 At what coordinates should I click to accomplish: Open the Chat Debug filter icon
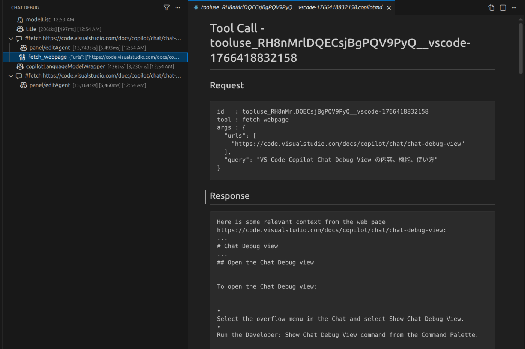[x=166, y=7]
